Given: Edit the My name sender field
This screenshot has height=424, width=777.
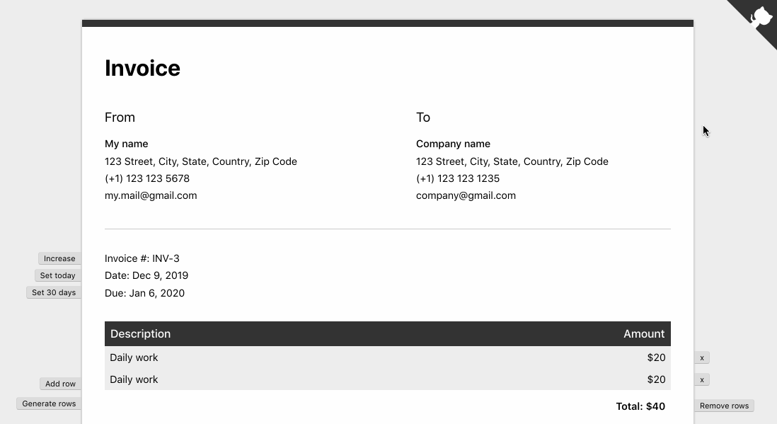Looking at the screenshot, I should (127, 144).
